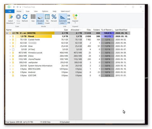The height and width of the screenshot is (129, 152).
Task: Switch to Percent mode
Action: click(54, 18)
